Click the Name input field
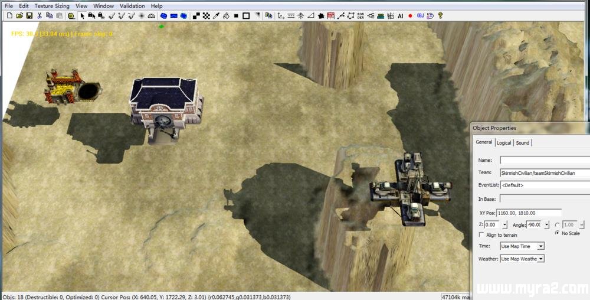The width and height of the screenshot is (590, 300). (543, 160)
